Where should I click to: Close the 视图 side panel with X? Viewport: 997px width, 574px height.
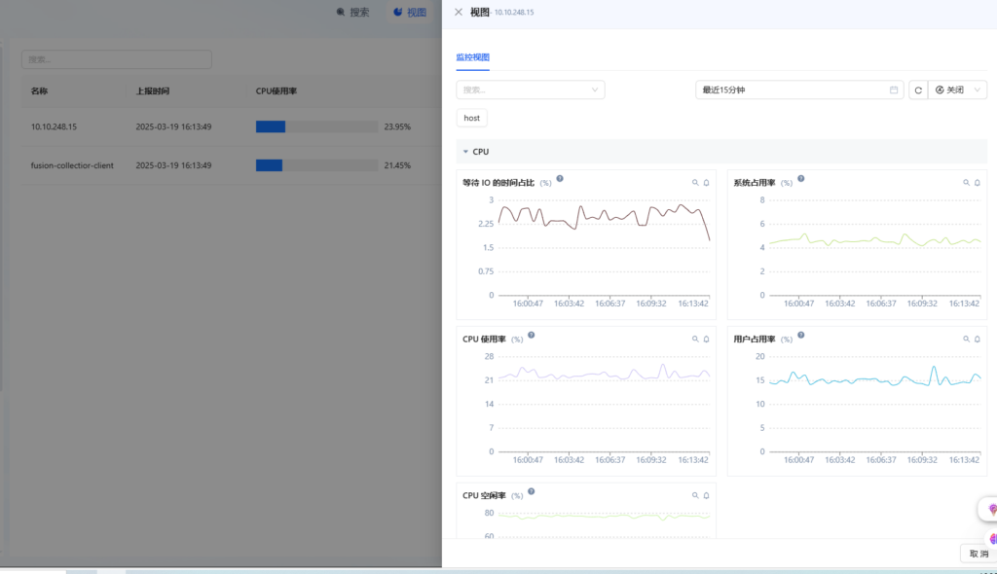point(459,12)
